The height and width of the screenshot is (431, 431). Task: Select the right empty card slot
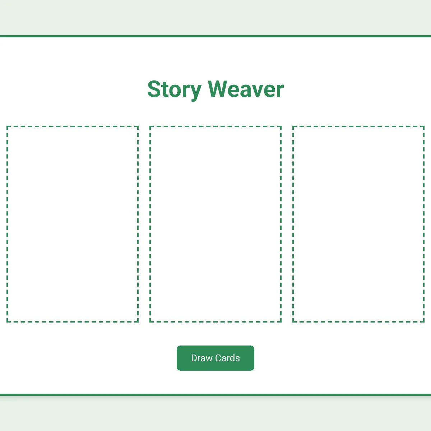pyautogui.click(x=358, y=224)
